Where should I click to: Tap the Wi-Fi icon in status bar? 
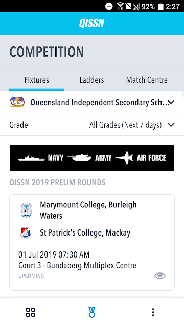point(120,6)
